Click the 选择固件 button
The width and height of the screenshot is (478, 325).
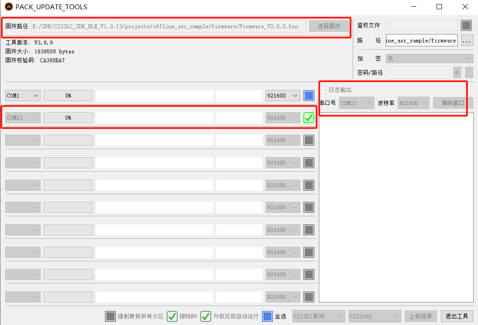tap(329, 26)
